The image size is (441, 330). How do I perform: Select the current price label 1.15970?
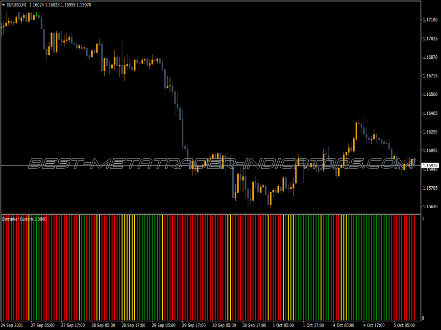coord(430,166)
